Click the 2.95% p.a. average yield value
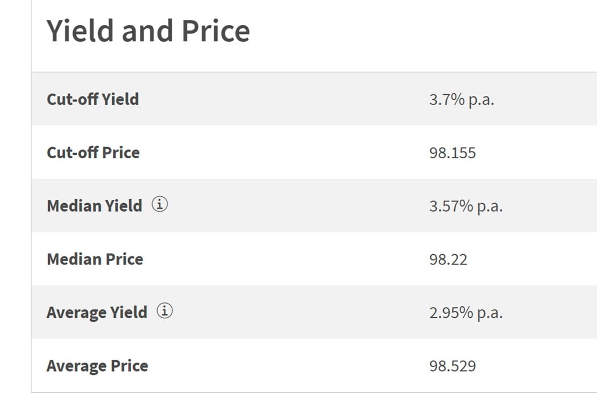The image size is (597, 404). (x=465, y=313)
